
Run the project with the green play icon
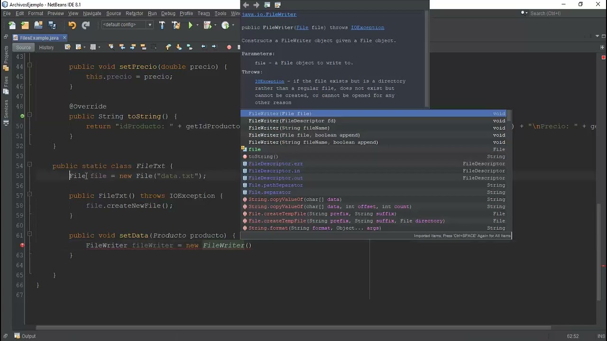click(191, 25)
